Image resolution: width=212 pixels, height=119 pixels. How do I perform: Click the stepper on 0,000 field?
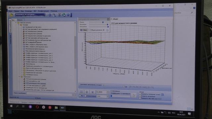pyautogui.click(x=107, y=92)
